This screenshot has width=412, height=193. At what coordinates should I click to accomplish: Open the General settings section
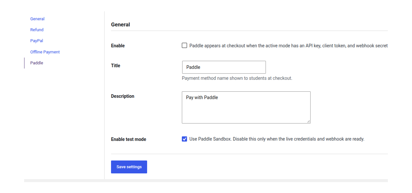point(37,19)
